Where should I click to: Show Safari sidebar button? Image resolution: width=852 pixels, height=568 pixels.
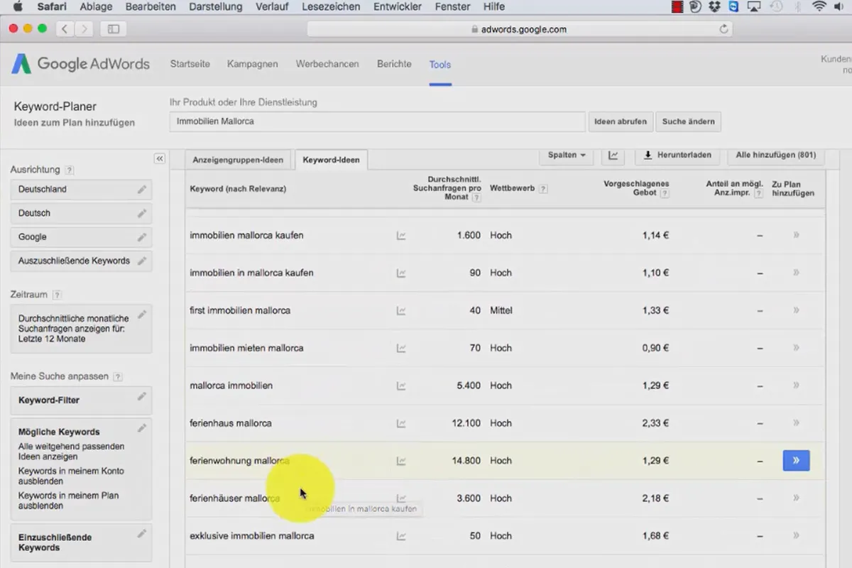[x=113, y=29]
